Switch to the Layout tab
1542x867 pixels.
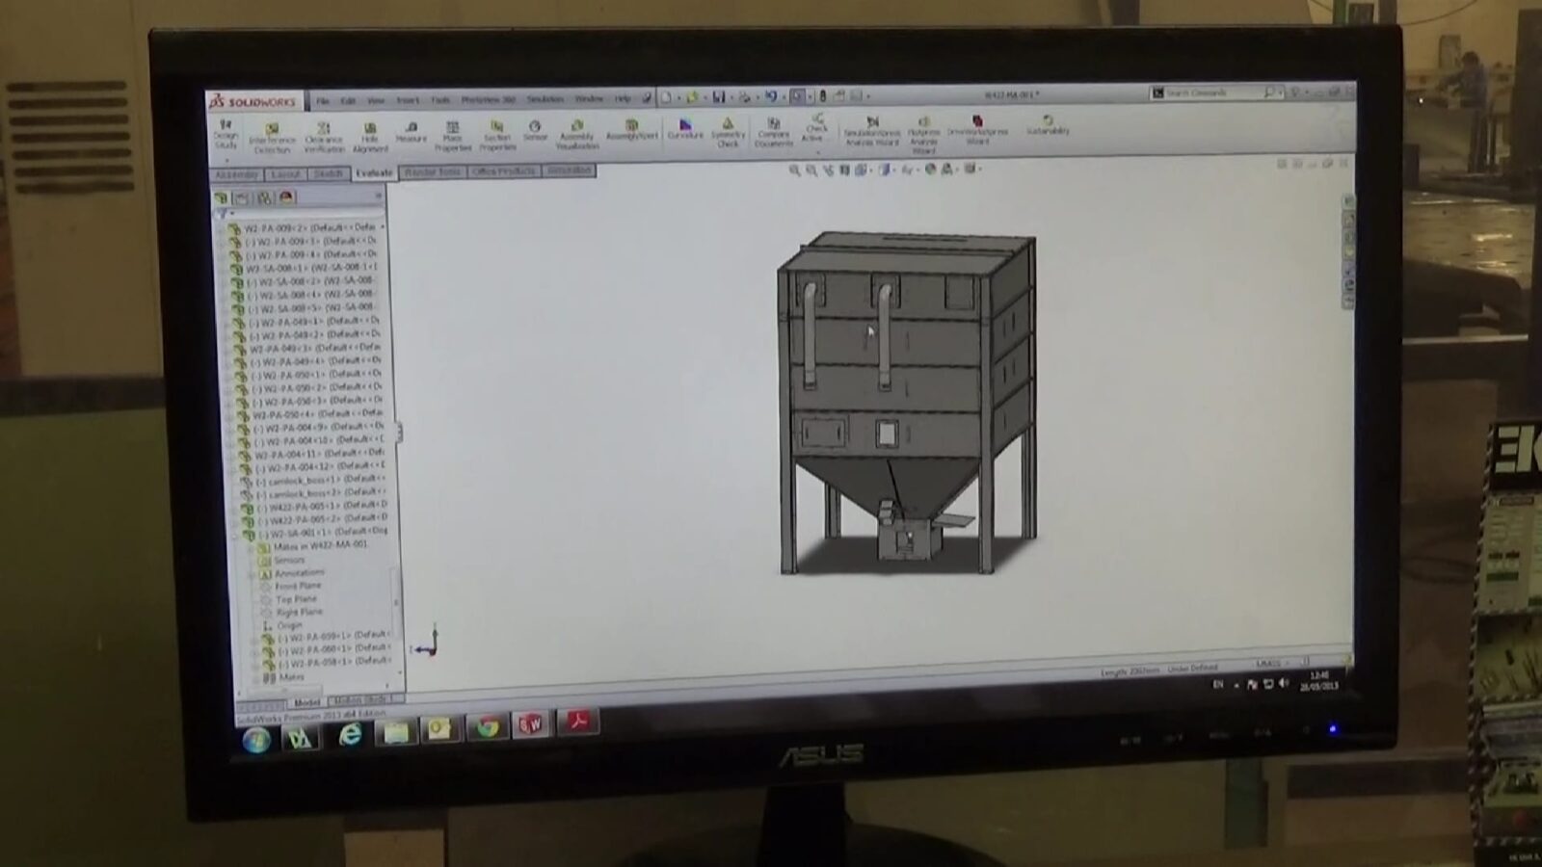pos(286,174)
